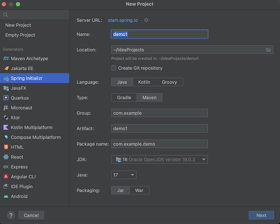
Task: Click the Next button
Action: tap(261, 215)
